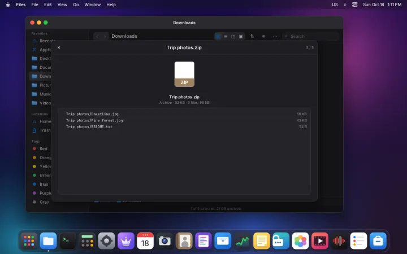Switch to column view in toolbar
The width and height of the screenshot is (407, 254).
233,36
